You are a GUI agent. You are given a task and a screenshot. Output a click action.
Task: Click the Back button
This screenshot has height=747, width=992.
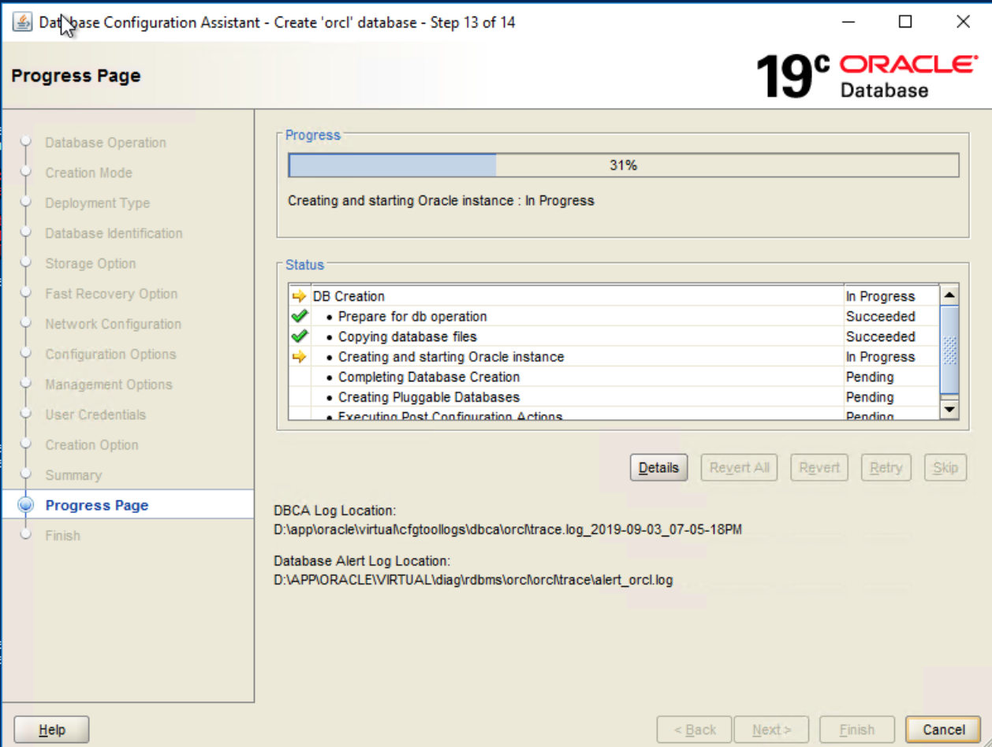[695, 730]
